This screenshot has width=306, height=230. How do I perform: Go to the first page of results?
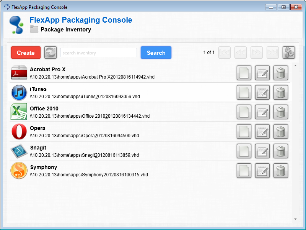pyautogui.click(x=225, y=53)
